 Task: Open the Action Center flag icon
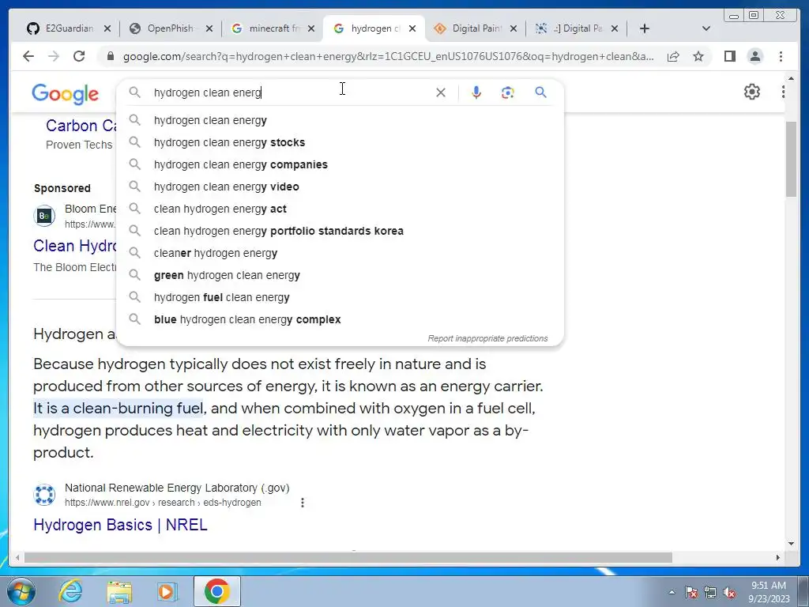(691, 592)
